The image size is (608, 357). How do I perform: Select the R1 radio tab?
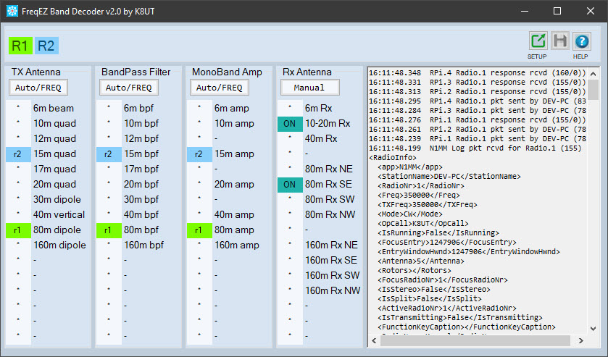coord(20,46)
